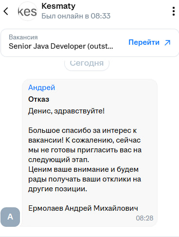Open the Kesmaty company logo avatar
Screen dimensions: 179x237
tap(27, 11)
